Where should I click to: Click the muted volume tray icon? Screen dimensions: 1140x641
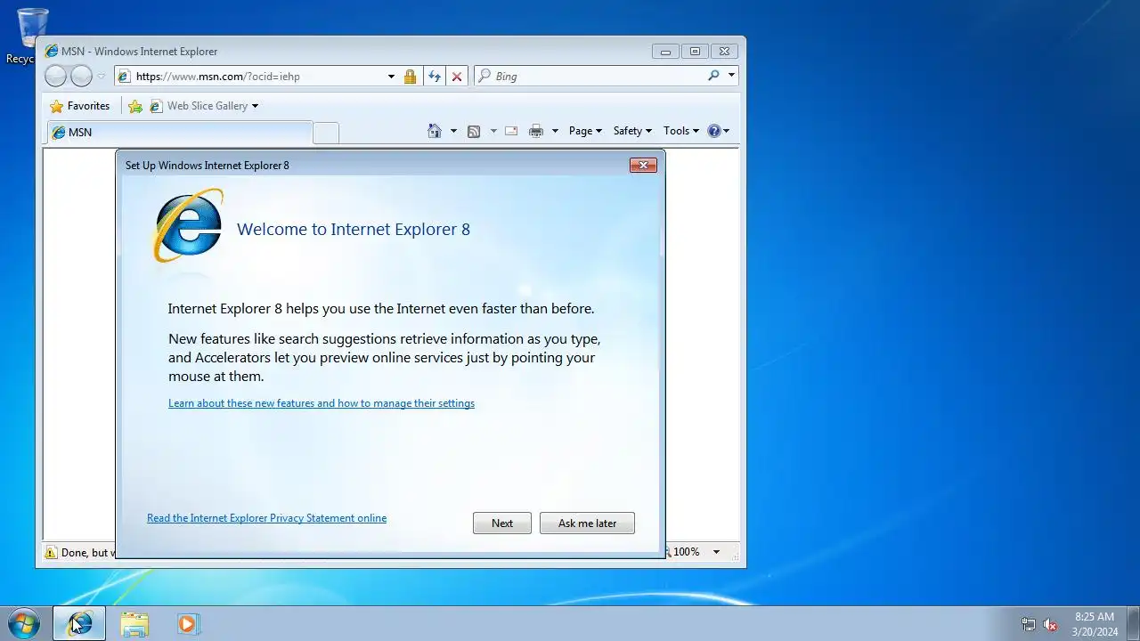pyautogui.click(x=1050, y=624)
